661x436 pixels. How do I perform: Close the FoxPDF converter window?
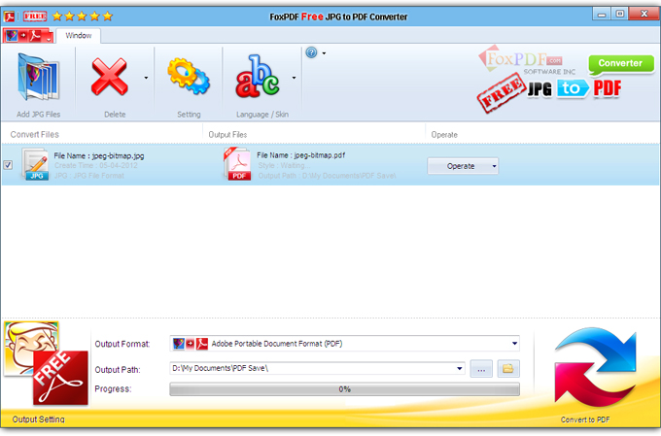pyautogui.click(x=644, y=14)
